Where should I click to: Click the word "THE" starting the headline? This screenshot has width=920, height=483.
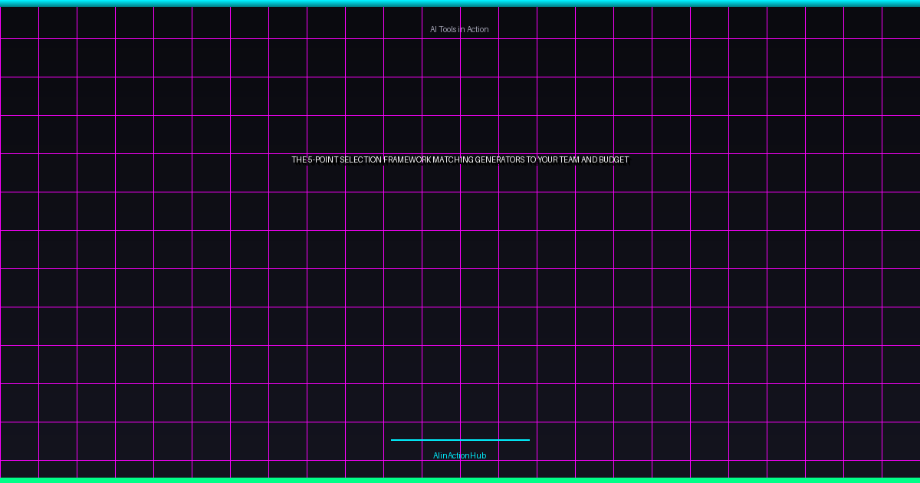298,160
